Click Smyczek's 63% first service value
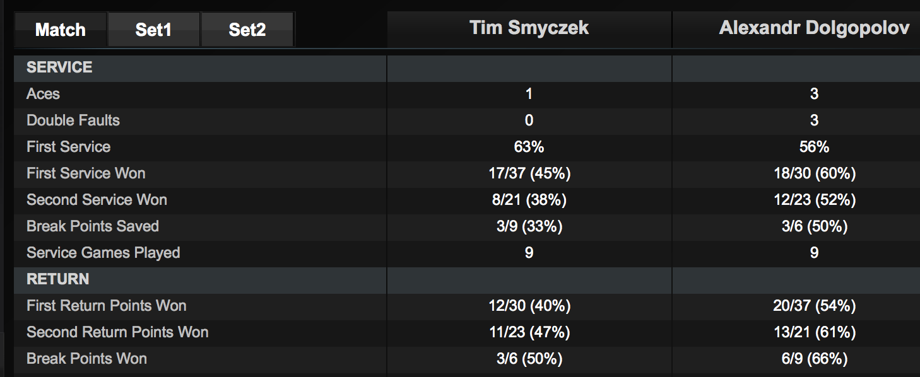The height and width of the screenshot is (377, 920). [529, 147]
